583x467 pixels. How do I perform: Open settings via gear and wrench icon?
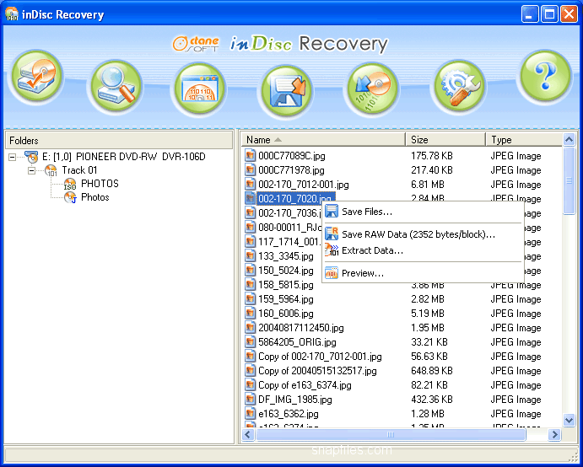coord(460,86)
